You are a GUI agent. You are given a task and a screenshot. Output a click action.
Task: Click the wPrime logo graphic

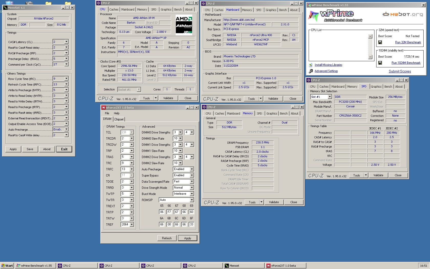click(x=335, y=16)
